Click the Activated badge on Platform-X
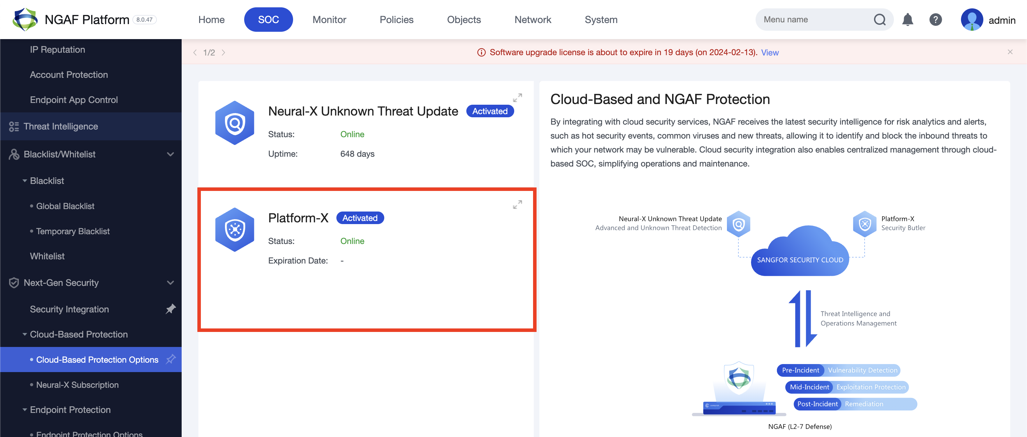This screenshot has height=437, width=1027. [359, 217]
